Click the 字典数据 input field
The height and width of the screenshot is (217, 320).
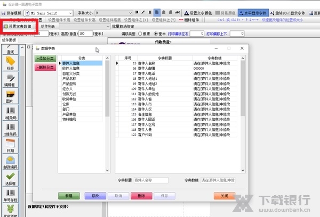pos(218,180)
